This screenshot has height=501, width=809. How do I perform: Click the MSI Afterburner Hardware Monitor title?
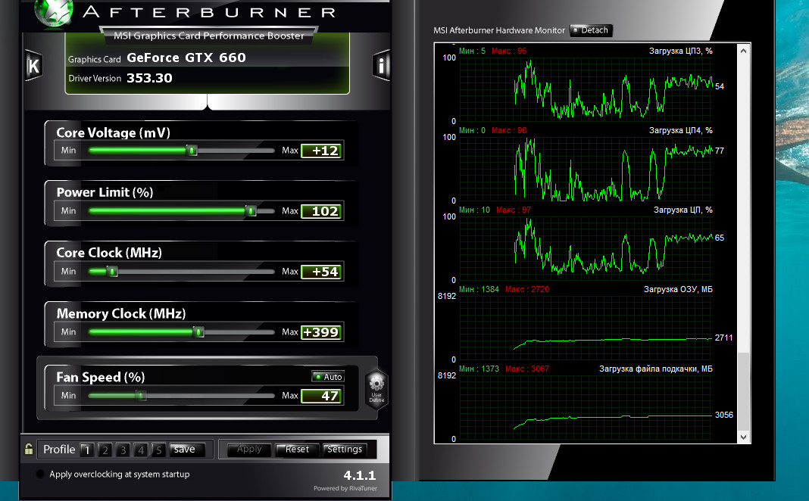click(x=499, y=30)
